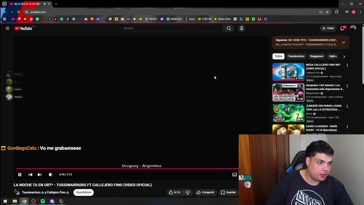Expand the Siguiente mix playlist panel
This screenshot has height=205, width=364.
pyautogui.click(x=344, y=42)
